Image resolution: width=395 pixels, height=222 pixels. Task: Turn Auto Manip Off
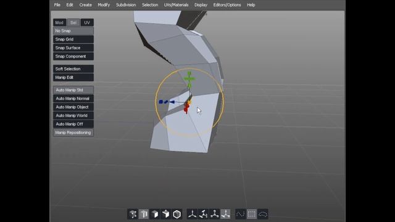[73, 124]
